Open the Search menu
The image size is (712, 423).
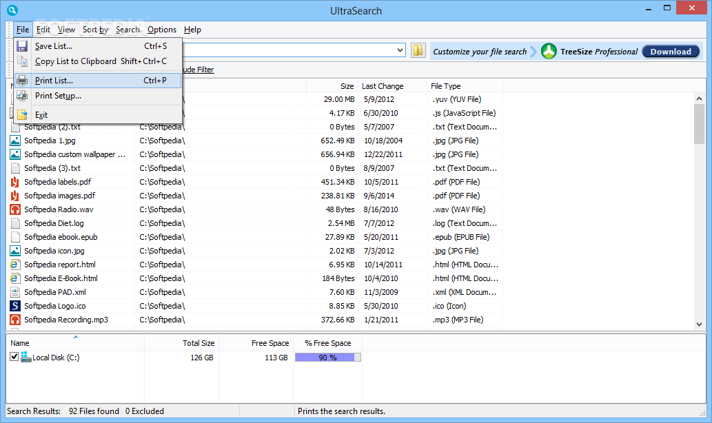pyautogui.click(x=128, y=30)
